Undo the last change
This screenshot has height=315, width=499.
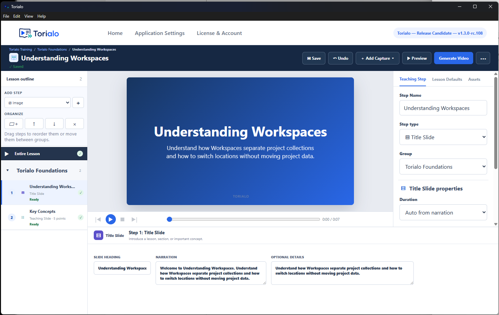(x=340, y=58)
